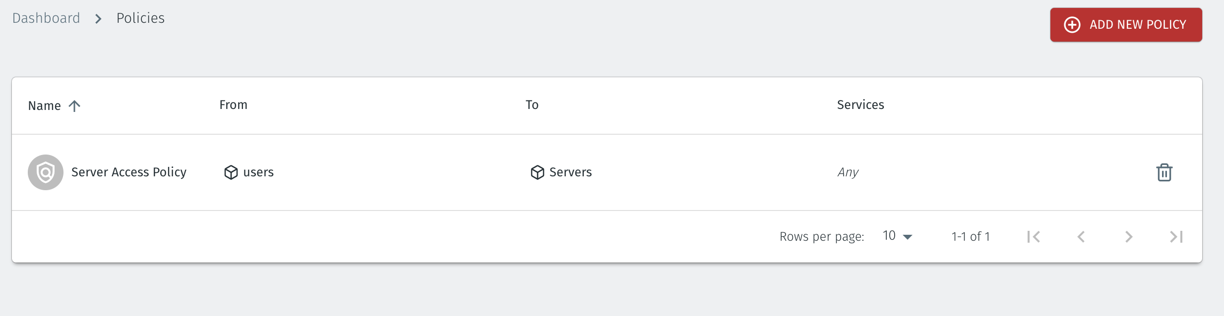Viewport: 1224px width, 316px height.
Task: Go to the next page of results
Action: (x=1129, y=237)
